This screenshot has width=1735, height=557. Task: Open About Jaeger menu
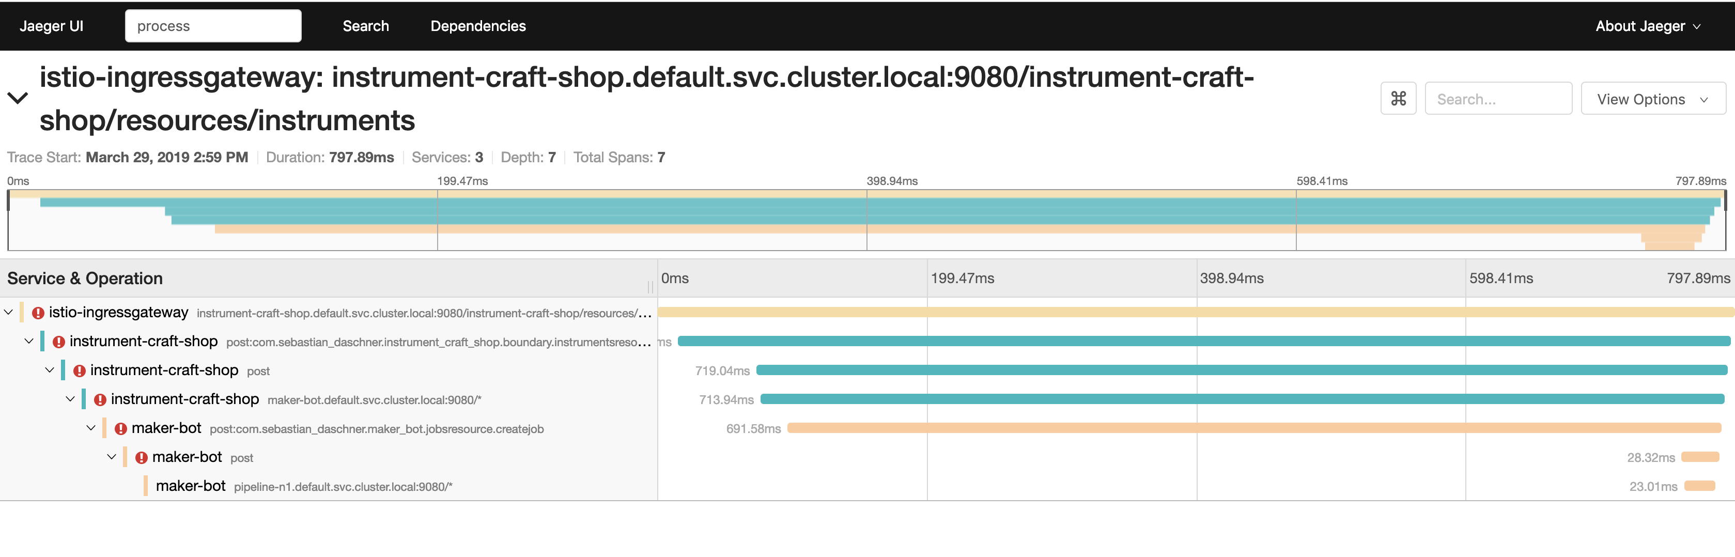1648,26
